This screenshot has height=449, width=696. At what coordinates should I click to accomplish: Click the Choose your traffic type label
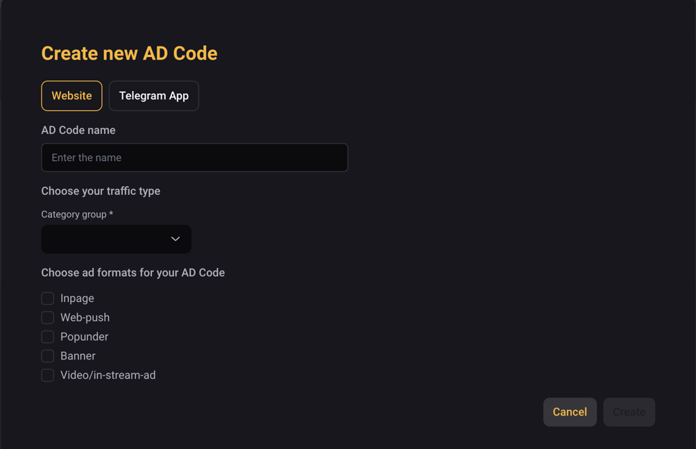101,191
